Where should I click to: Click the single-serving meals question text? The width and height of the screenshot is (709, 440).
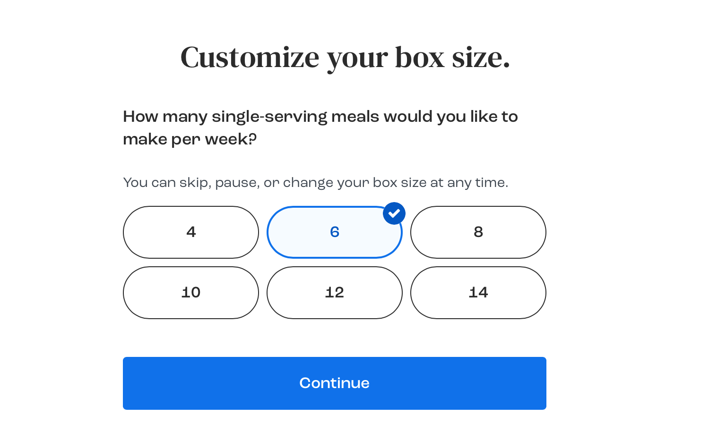(320, 127)
